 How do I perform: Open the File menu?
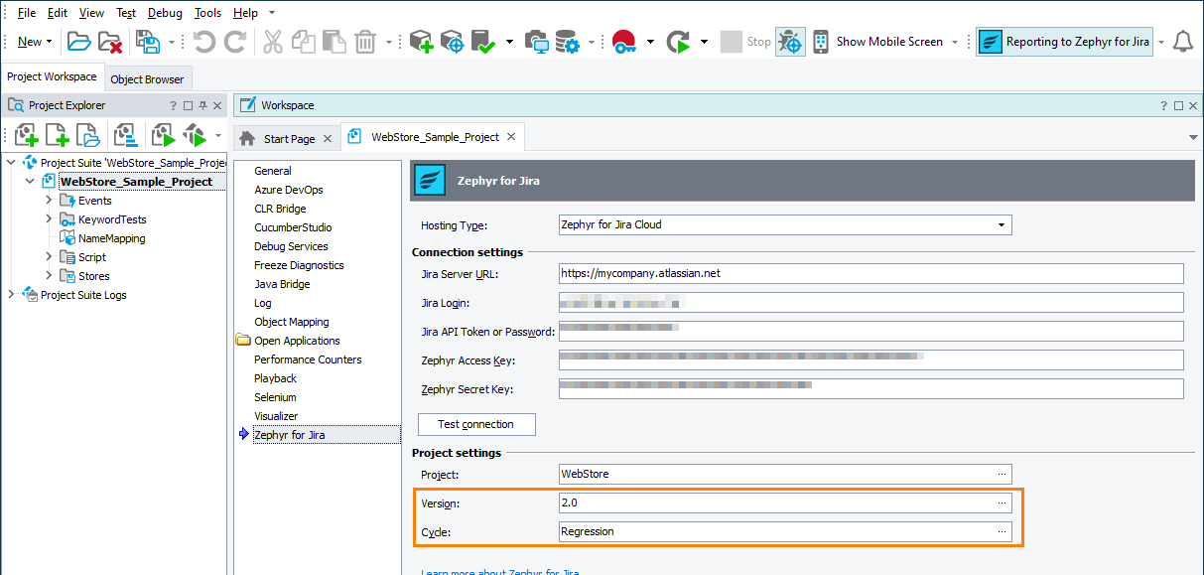tap(27, 13)
